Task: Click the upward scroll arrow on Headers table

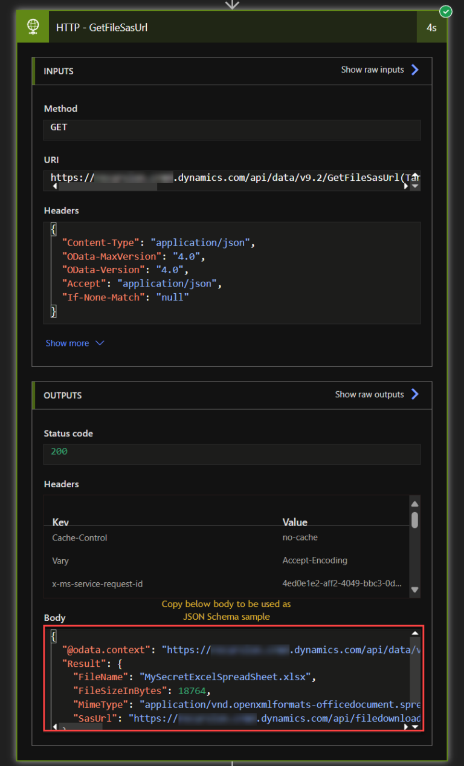Action: click(x=415, y=503)
